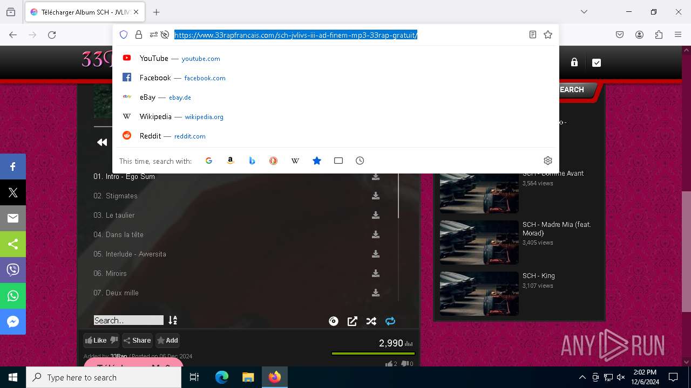The height and width of the screenshot is (388, 691).
Task: Download track 04. Dans la tête
Action: [x=376, y=235]
